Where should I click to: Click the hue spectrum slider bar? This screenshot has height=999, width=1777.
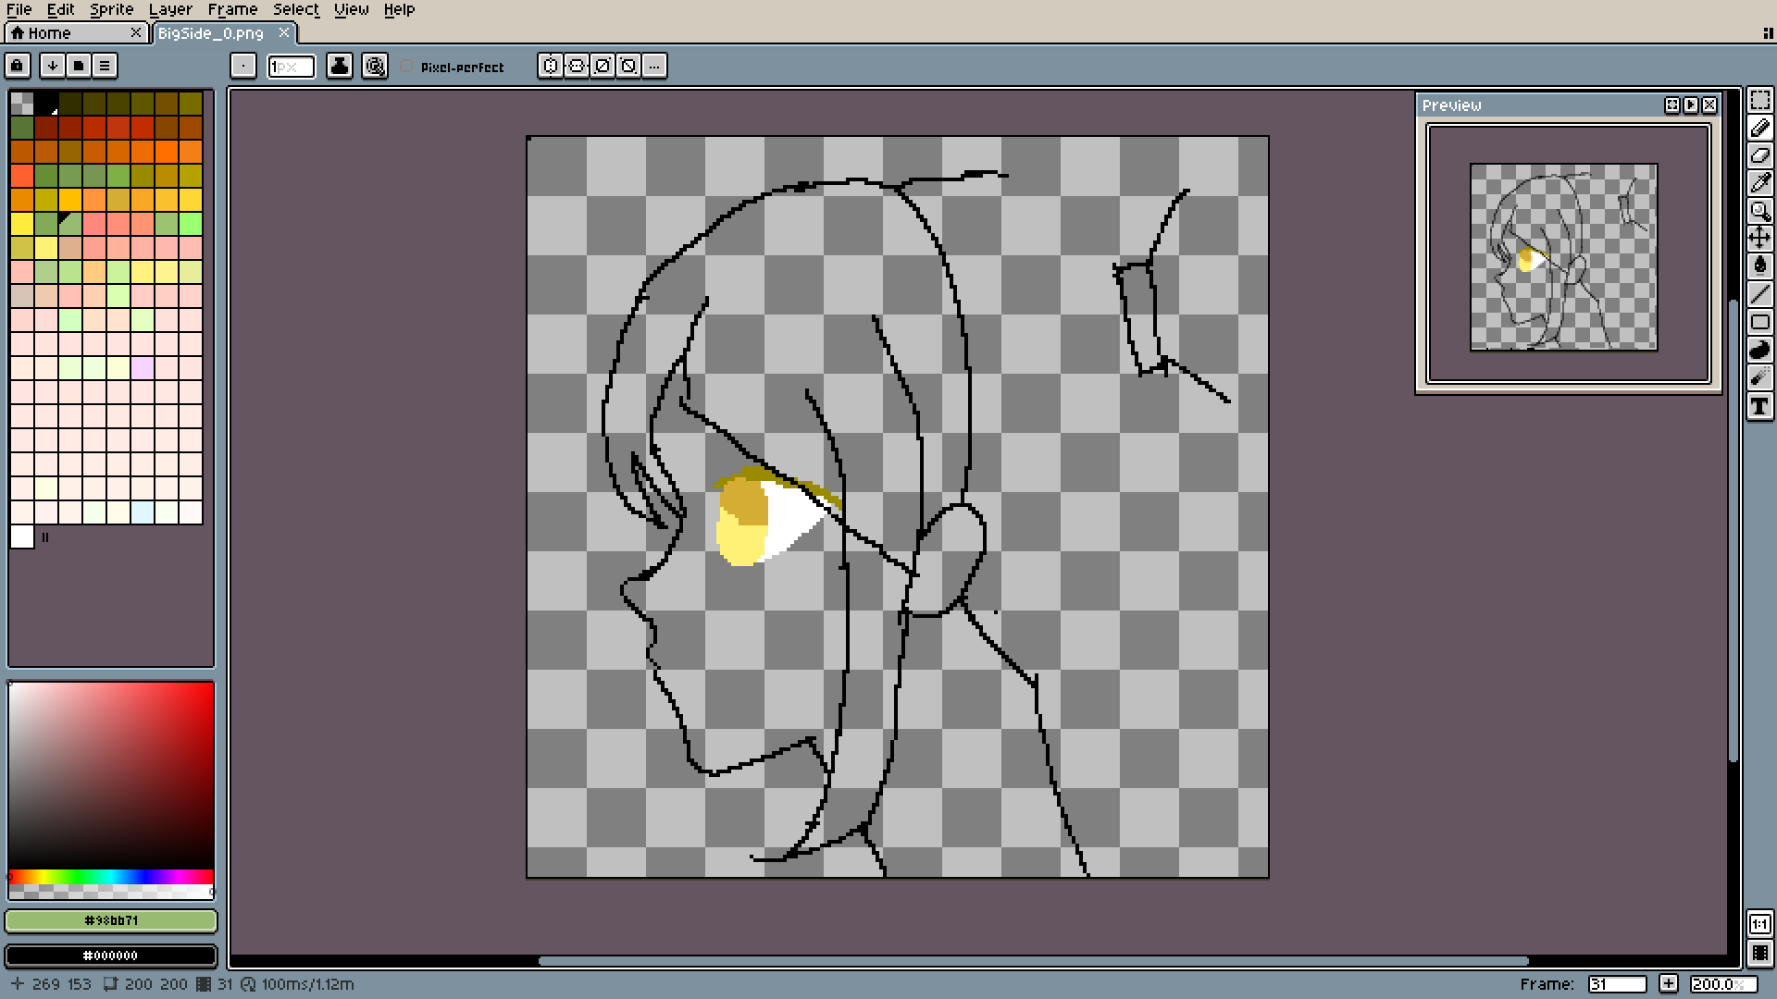pos(111,876)
